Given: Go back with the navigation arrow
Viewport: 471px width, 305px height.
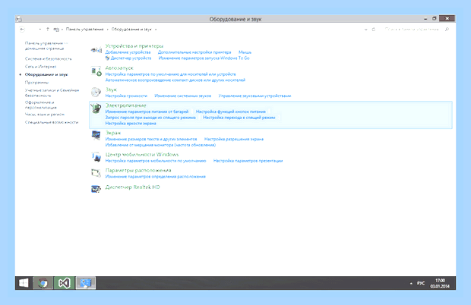Looking at the screenshot, I should (21, 30).
